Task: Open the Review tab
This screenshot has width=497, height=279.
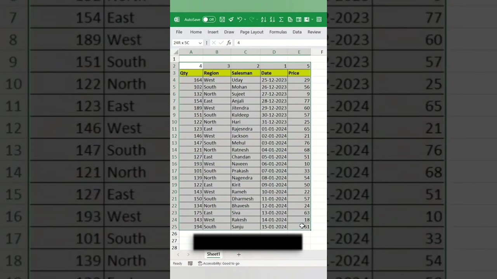Action: point(314,32)
